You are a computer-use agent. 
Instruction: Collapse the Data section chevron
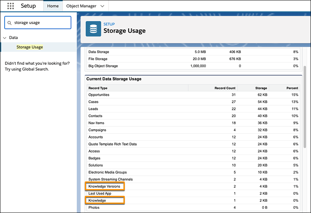point(5,38)
